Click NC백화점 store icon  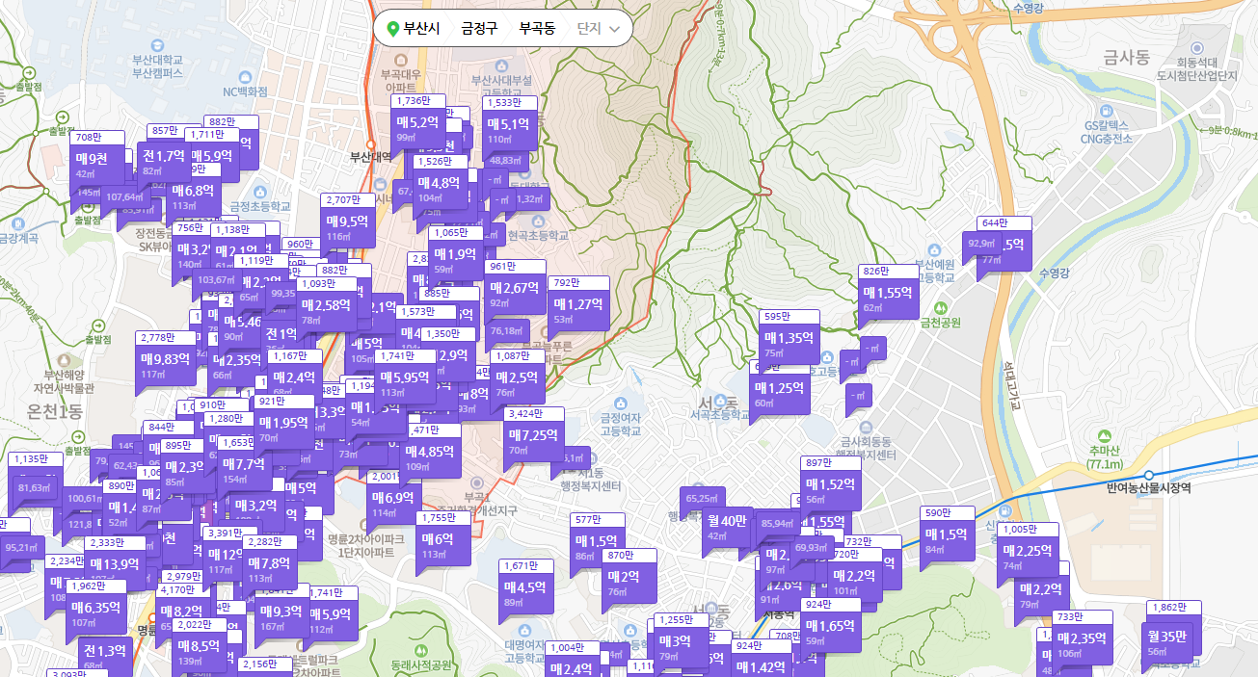click(x=244, y=75)
